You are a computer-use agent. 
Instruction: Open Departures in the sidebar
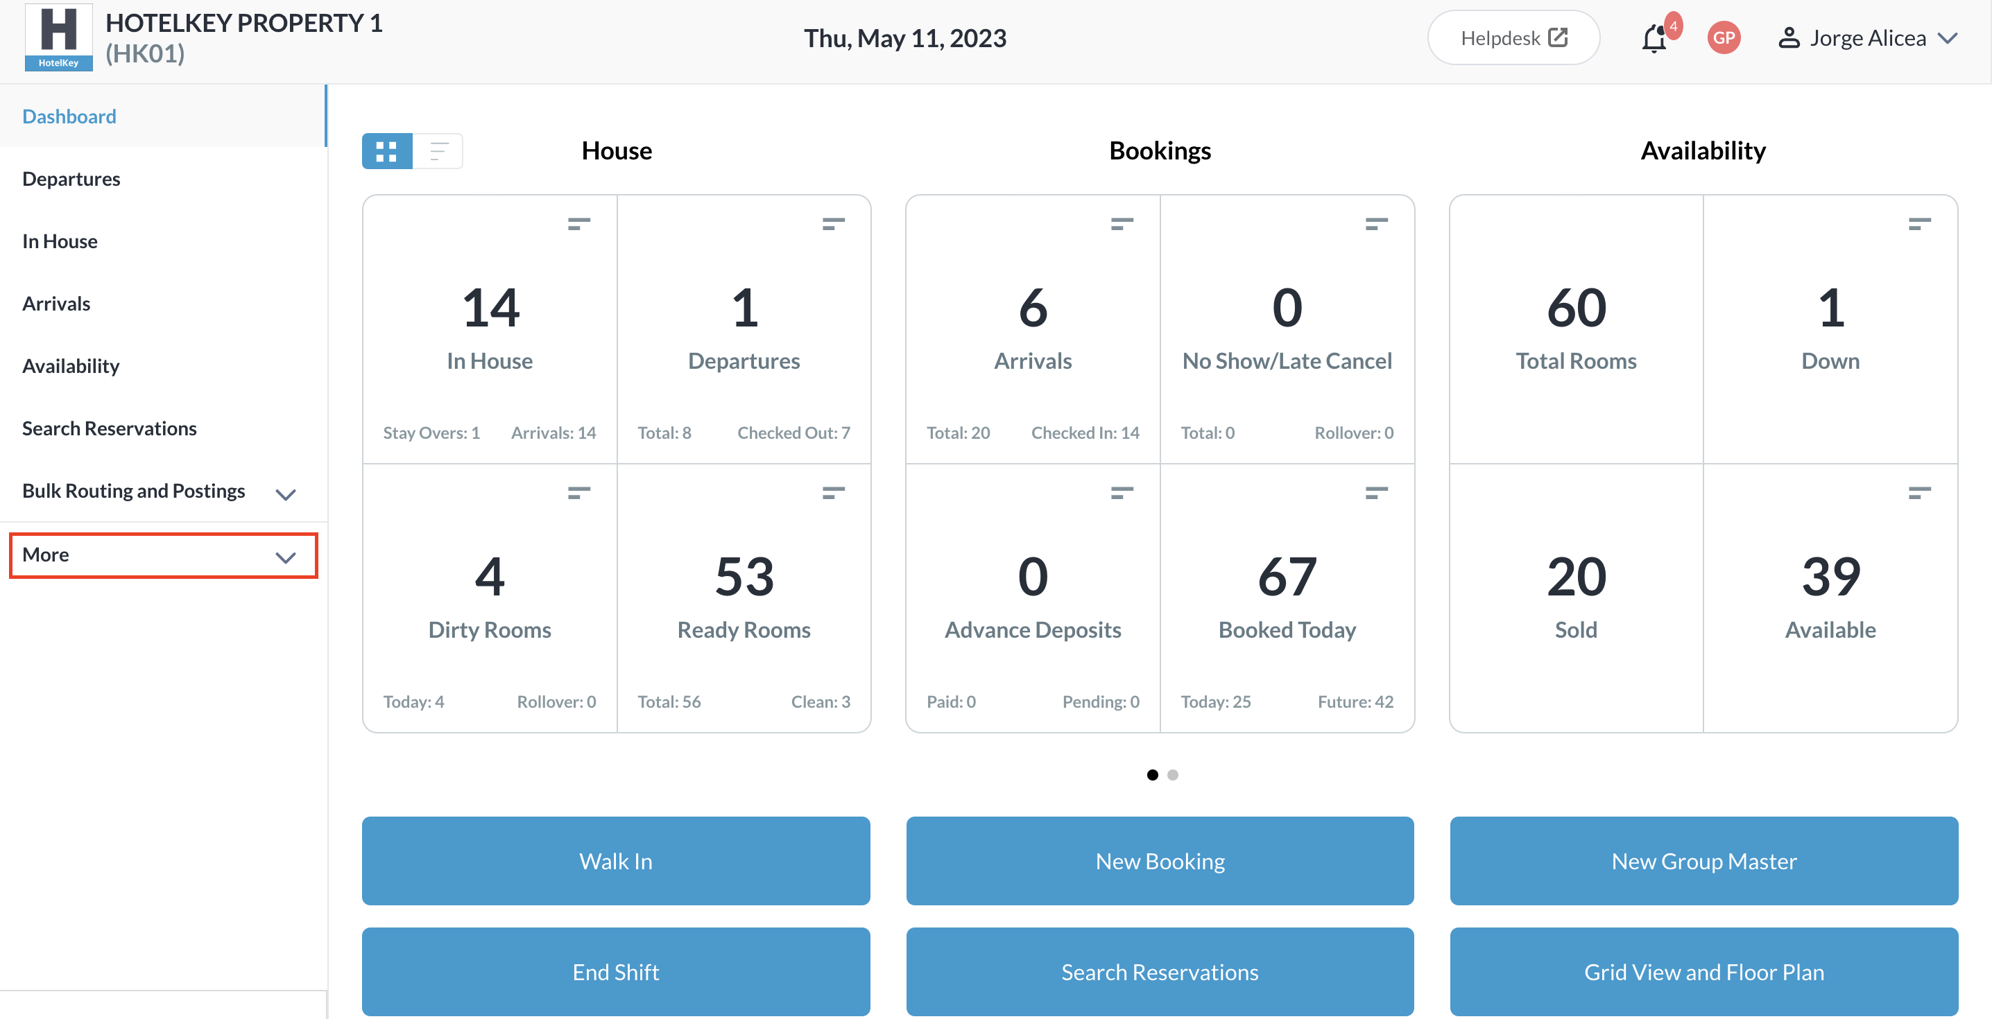click(x=71, y=179)
